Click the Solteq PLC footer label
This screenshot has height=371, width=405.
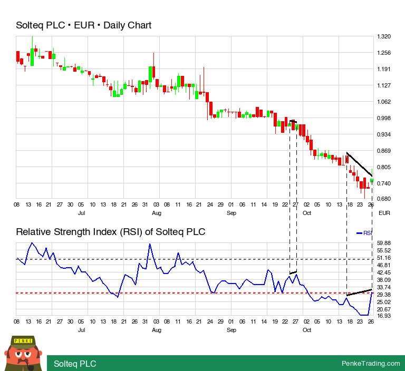coord(75,364)
